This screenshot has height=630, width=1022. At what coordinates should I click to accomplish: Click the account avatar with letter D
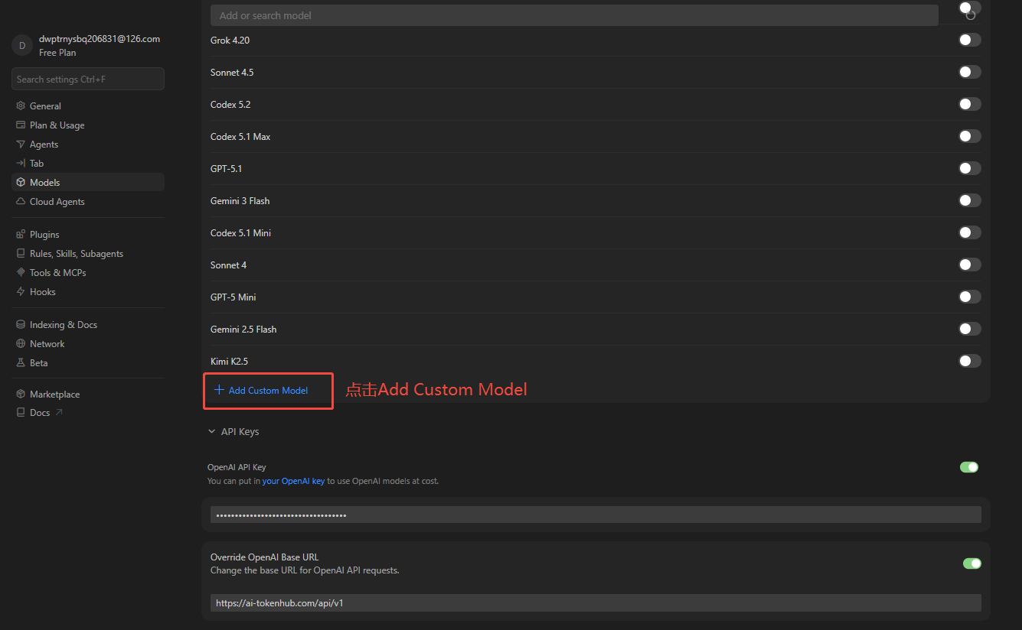21,45
